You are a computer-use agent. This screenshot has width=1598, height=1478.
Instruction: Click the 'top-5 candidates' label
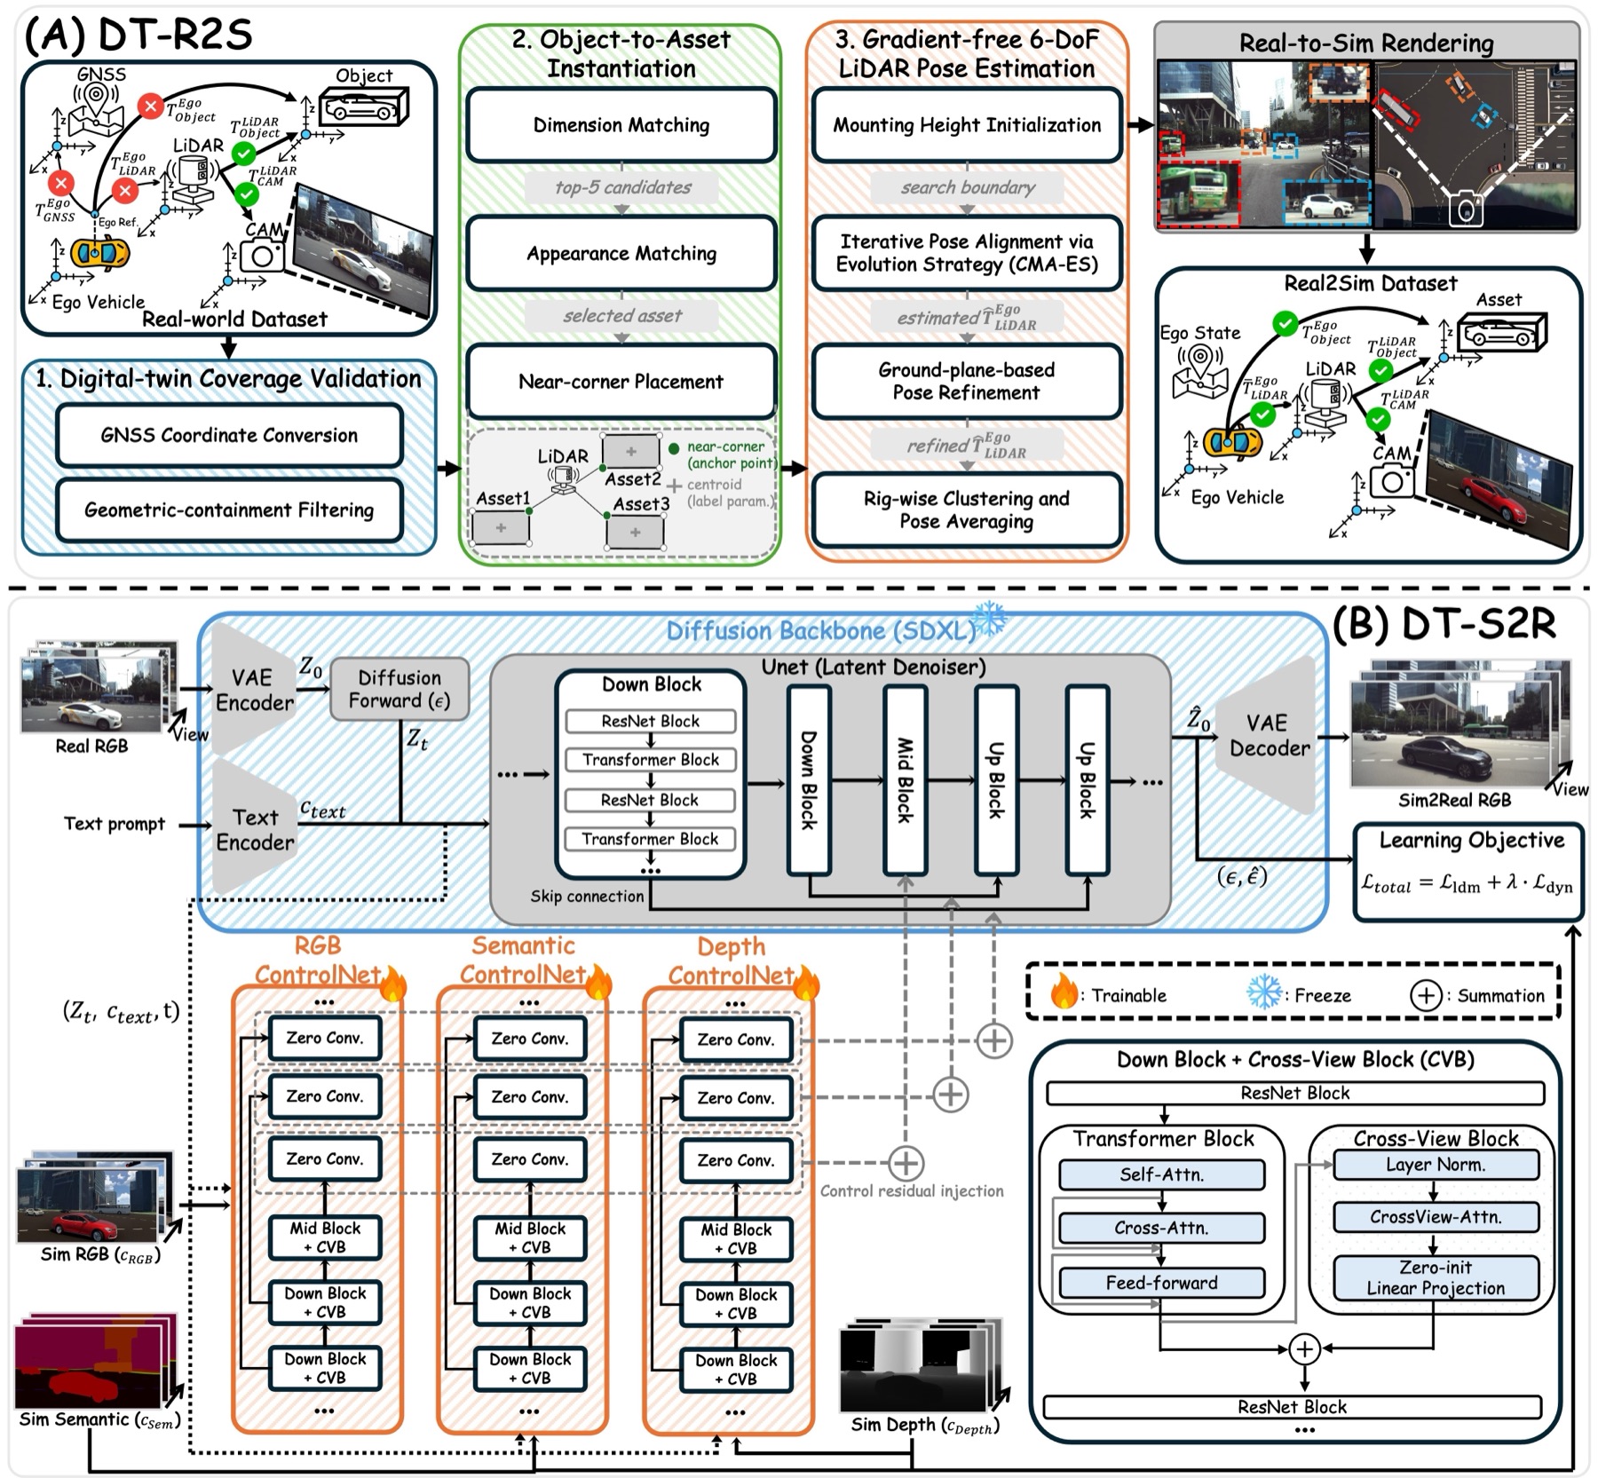[x=622, y=187]
